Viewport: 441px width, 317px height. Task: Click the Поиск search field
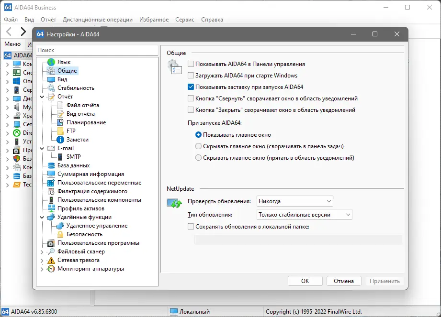[97, 50]
